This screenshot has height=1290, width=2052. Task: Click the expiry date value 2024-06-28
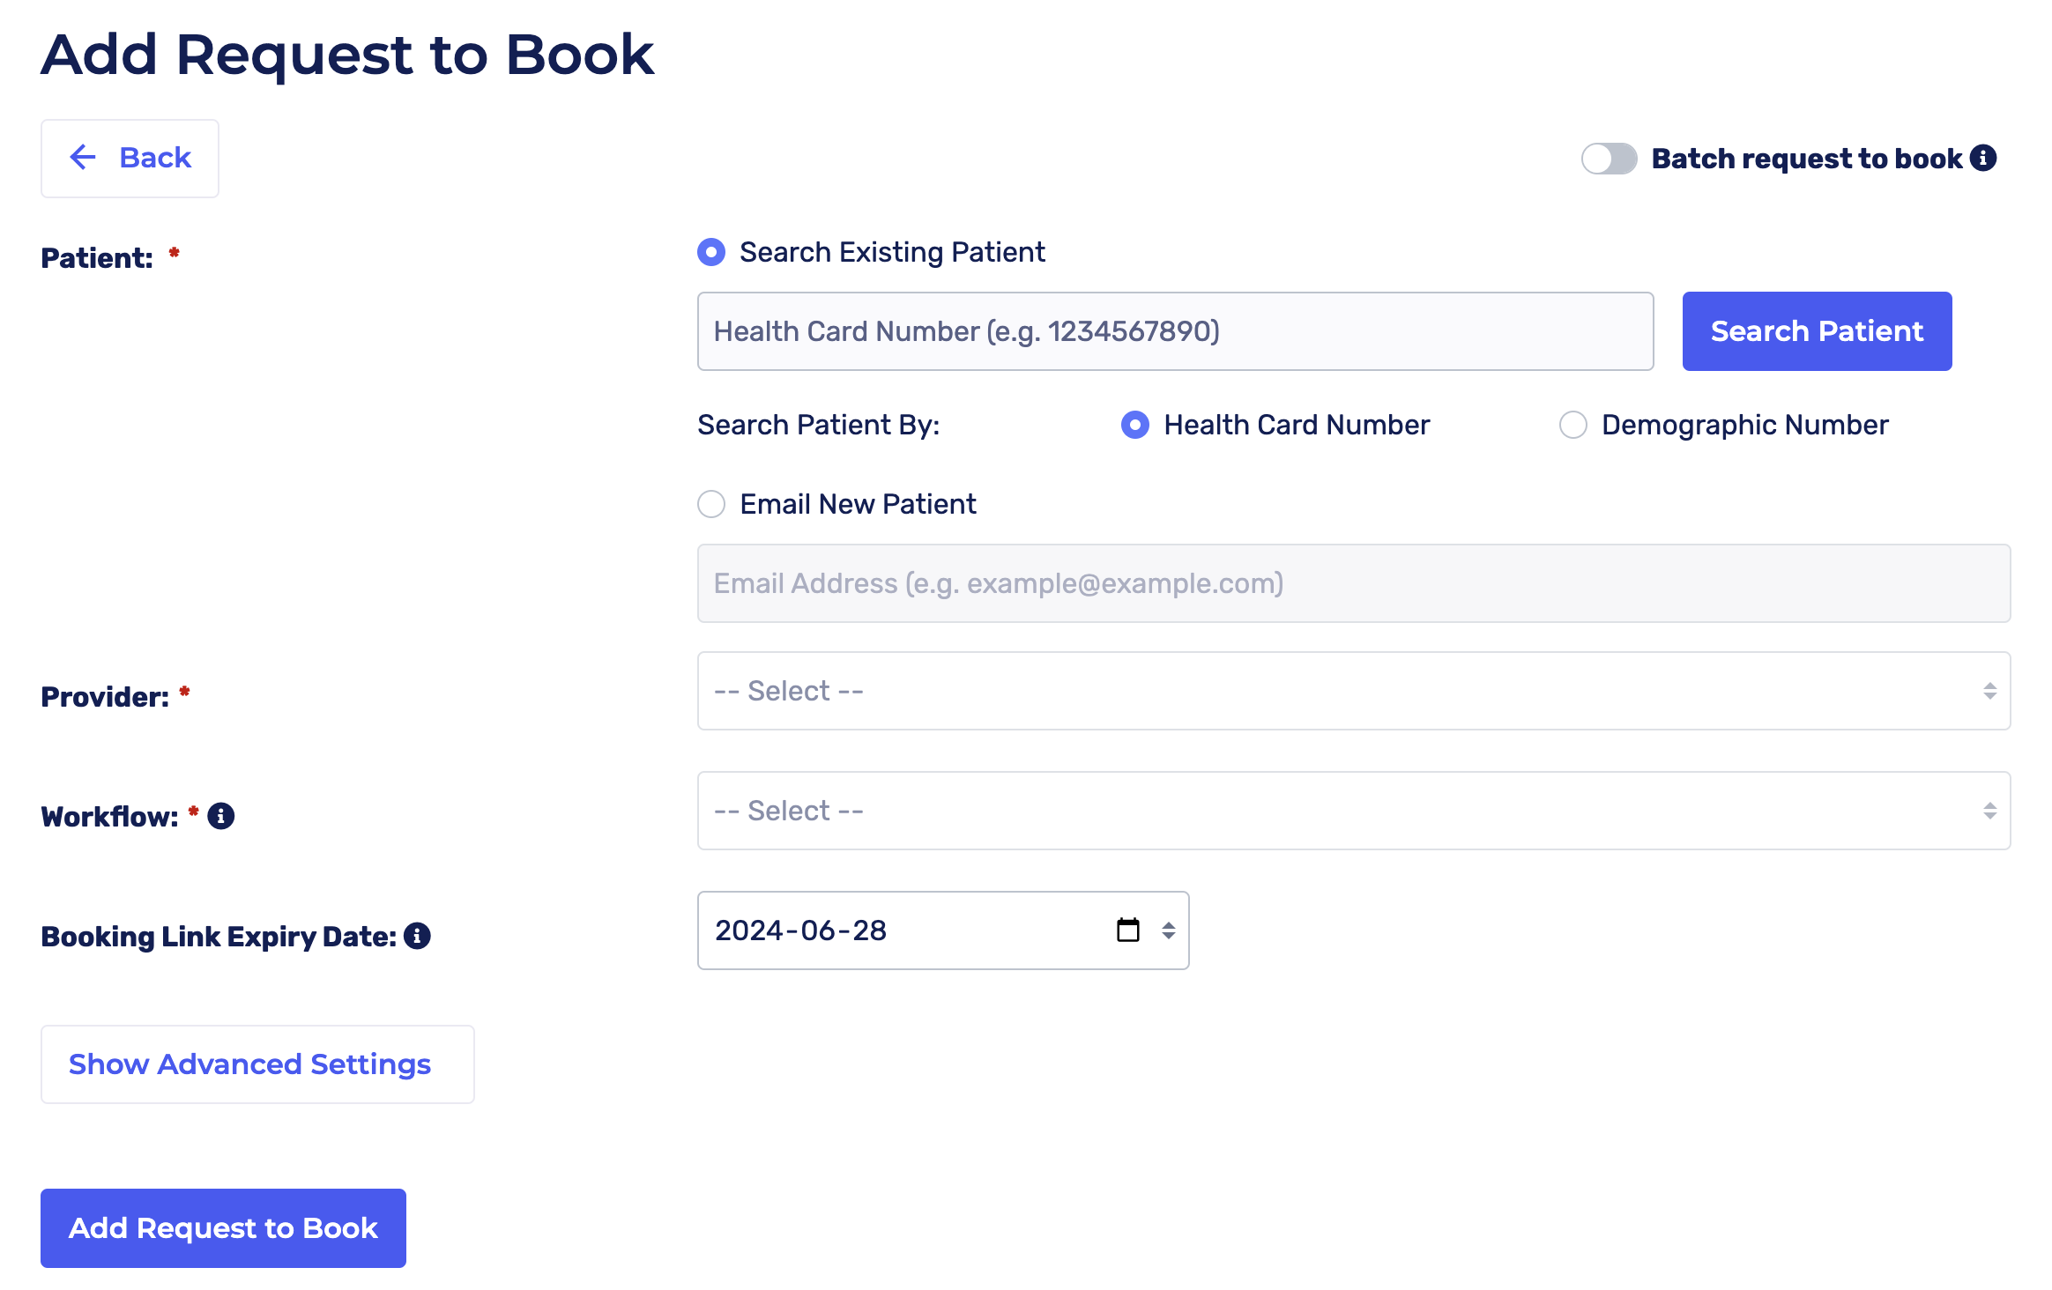coord(800,930)
